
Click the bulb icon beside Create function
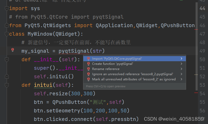click(89, 64)
